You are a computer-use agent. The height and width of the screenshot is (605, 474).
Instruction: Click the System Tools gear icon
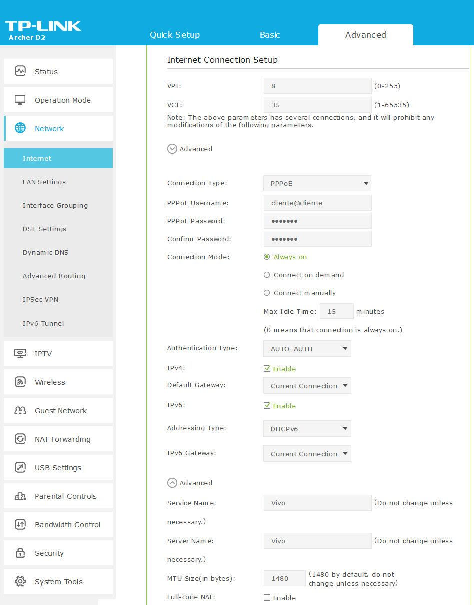(20, 581)
